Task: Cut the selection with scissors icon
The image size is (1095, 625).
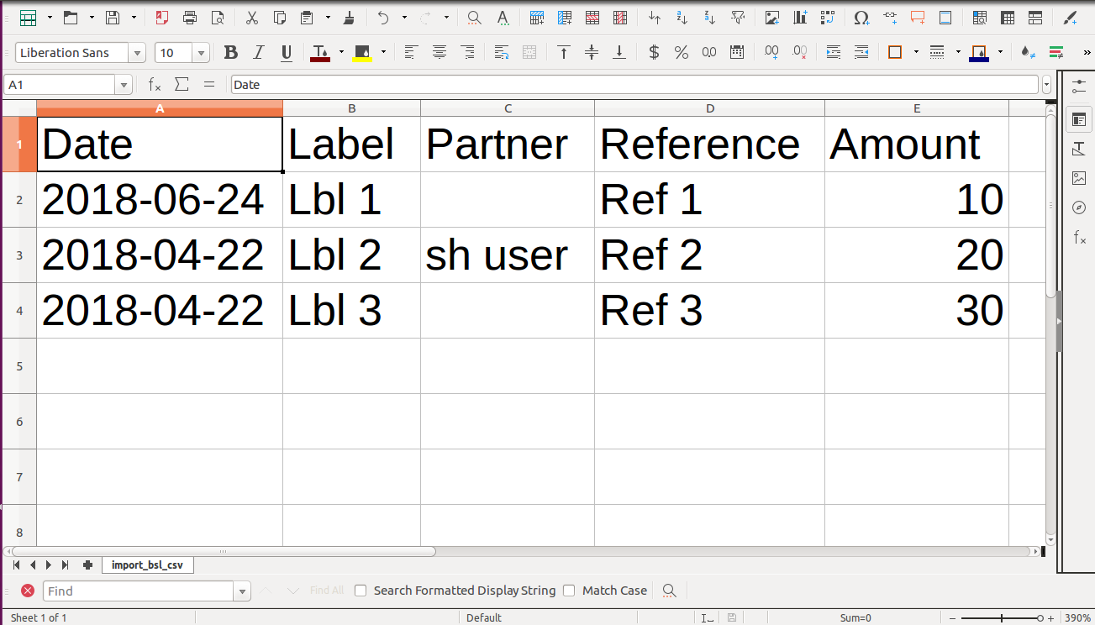Action: pos(252,17)
